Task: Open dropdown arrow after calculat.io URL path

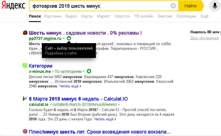Action: click(119, 104)
